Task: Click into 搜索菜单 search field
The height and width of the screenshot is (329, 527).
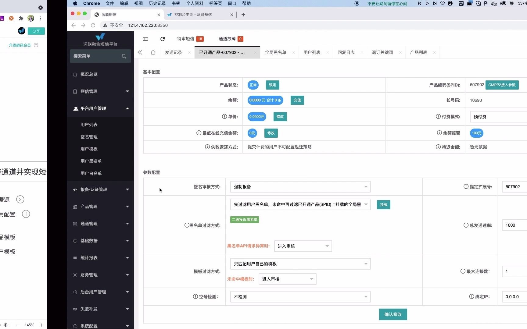Action: coord(100,56)
